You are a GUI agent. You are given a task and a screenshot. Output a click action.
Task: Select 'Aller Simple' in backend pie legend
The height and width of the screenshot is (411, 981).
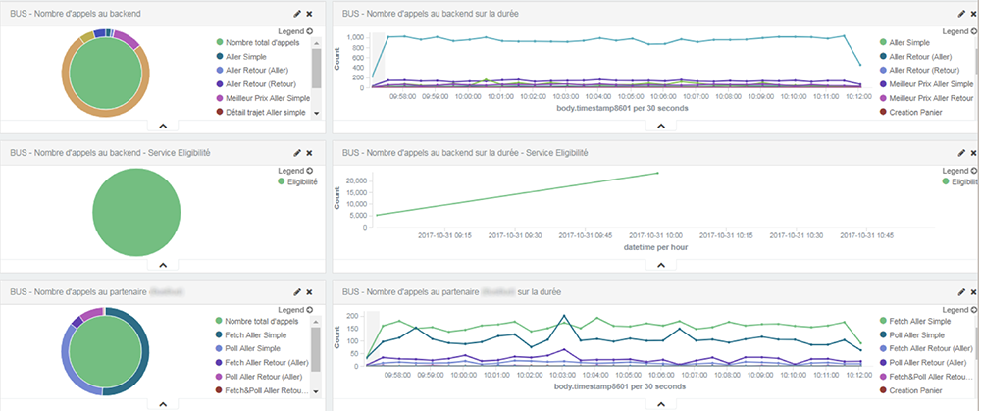pyautogui.click(x=241, y=56)
